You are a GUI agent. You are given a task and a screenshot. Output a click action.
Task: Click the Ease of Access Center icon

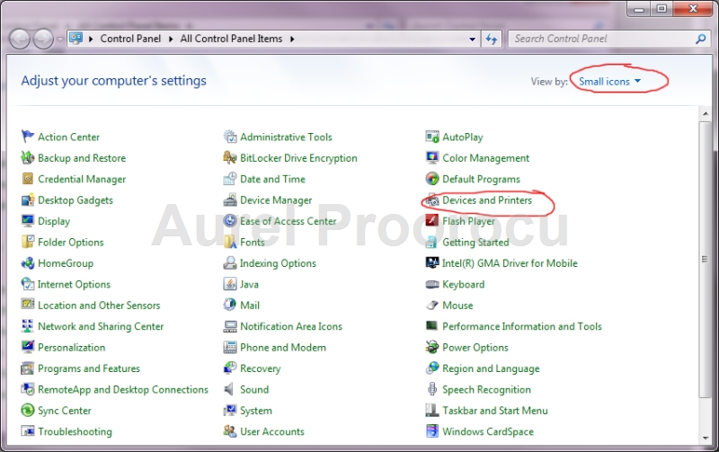tap(230, 221)
